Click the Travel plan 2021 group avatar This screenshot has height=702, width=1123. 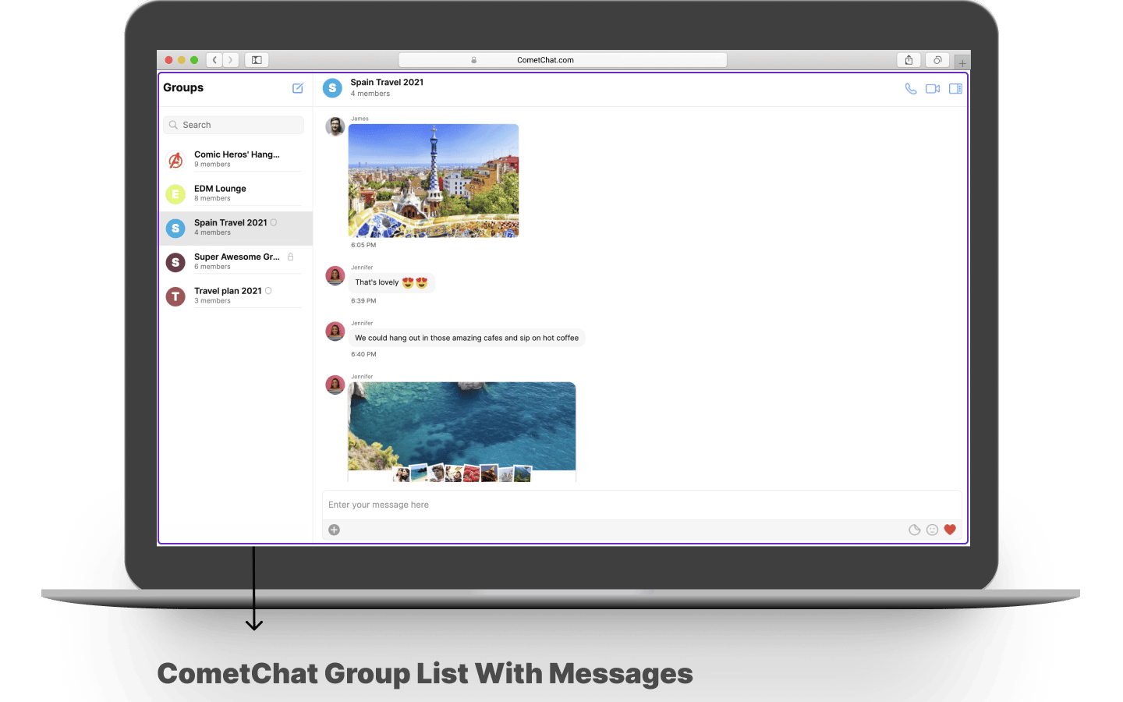coord(176,296)
